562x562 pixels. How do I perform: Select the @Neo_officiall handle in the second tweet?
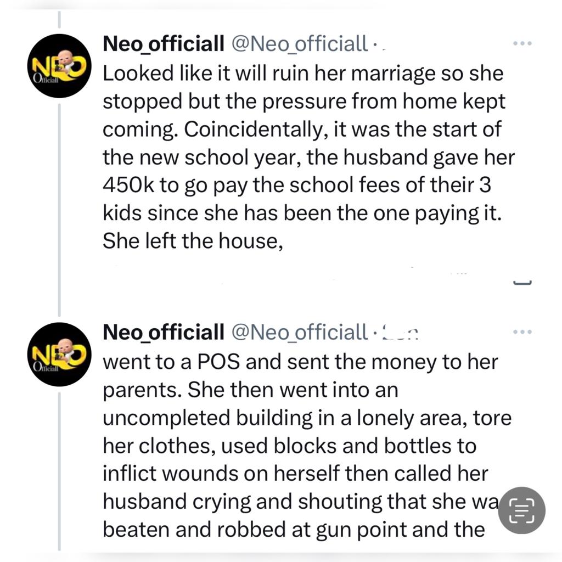299,331
